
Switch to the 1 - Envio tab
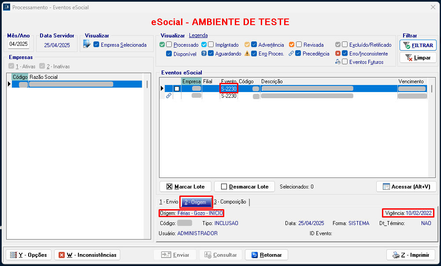point(169,202)
